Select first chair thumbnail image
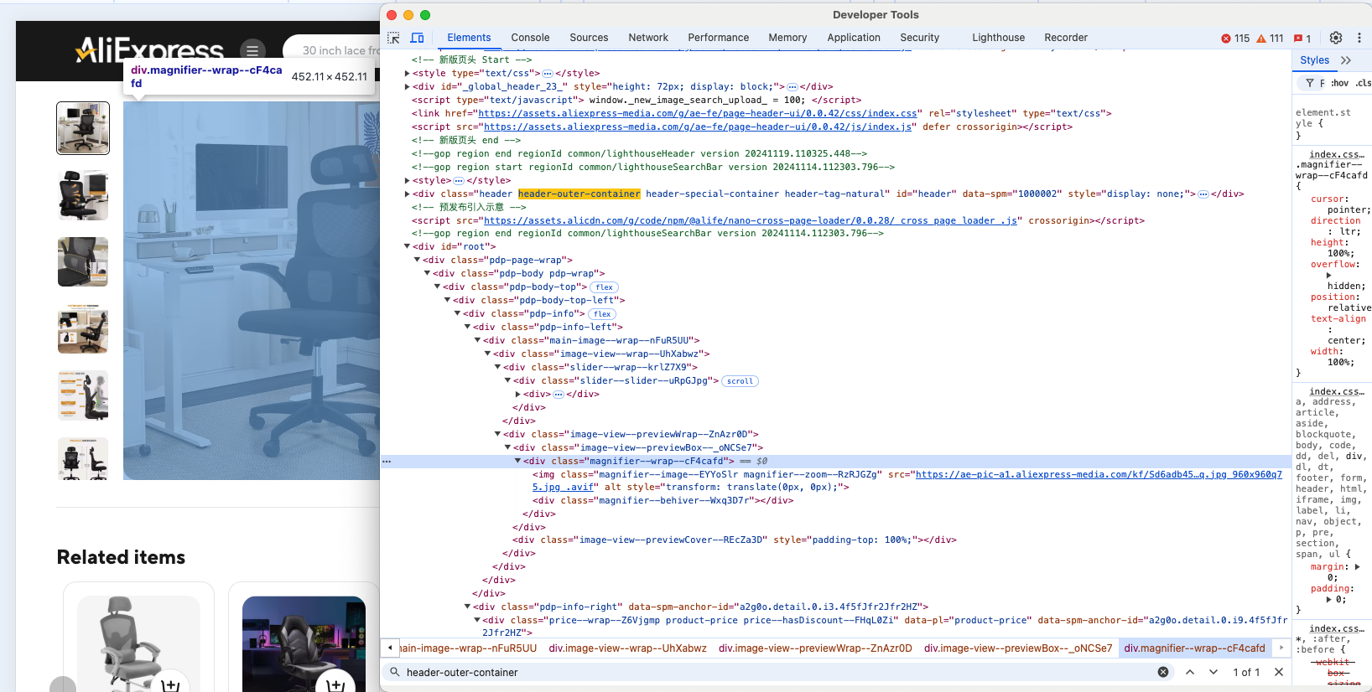The height and width of the screenshot is (692, 1372). pos(83,128)
